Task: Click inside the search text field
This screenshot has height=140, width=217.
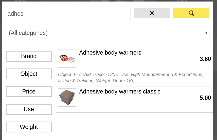Action: click(68, 14)
